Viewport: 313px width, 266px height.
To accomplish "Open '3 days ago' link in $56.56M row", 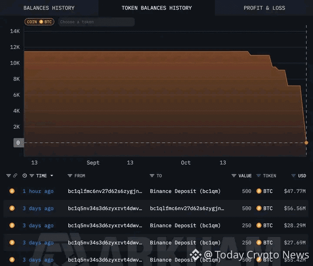I will (x=38, y=208).
